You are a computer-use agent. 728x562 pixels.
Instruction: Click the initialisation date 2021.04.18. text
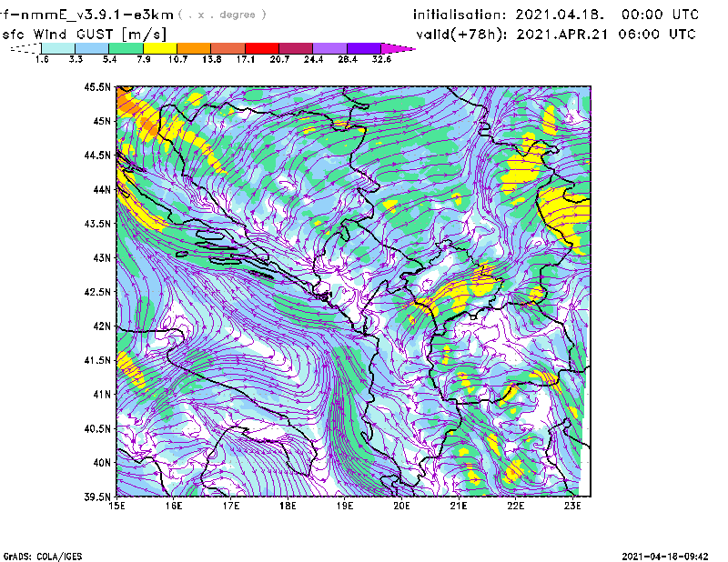pyautogui.click(x=560, y=15)
